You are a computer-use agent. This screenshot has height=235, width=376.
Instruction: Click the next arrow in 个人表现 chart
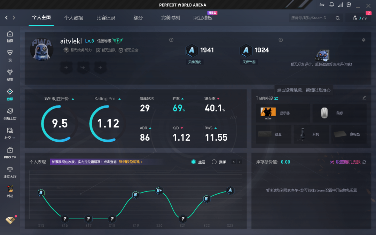pos(240,162)
